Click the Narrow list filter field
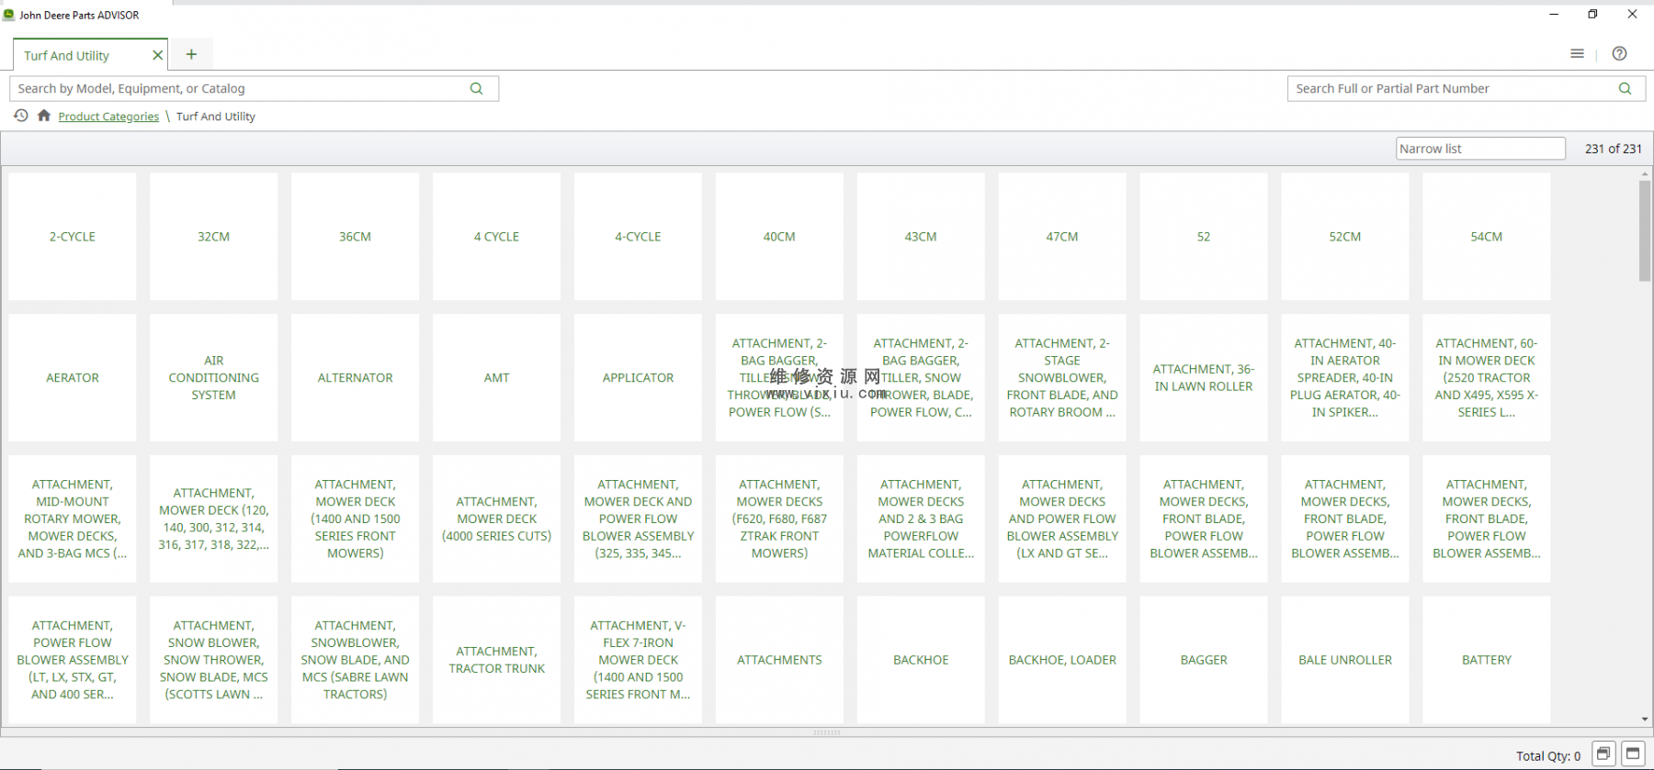The width and height of the screenshot is (1654, 770). point(1480,149)
